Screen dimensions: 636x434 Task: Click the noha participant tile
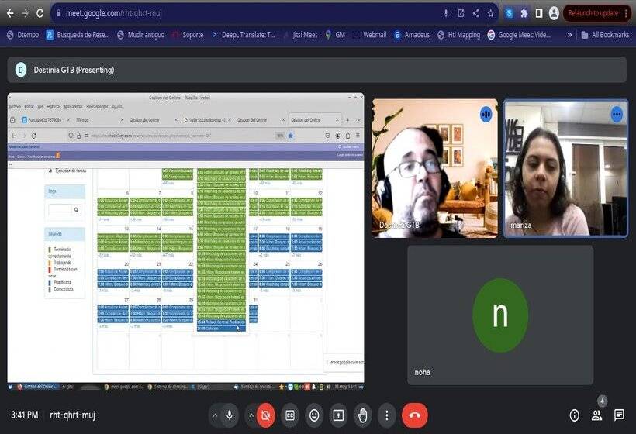[x=500, y=315]
